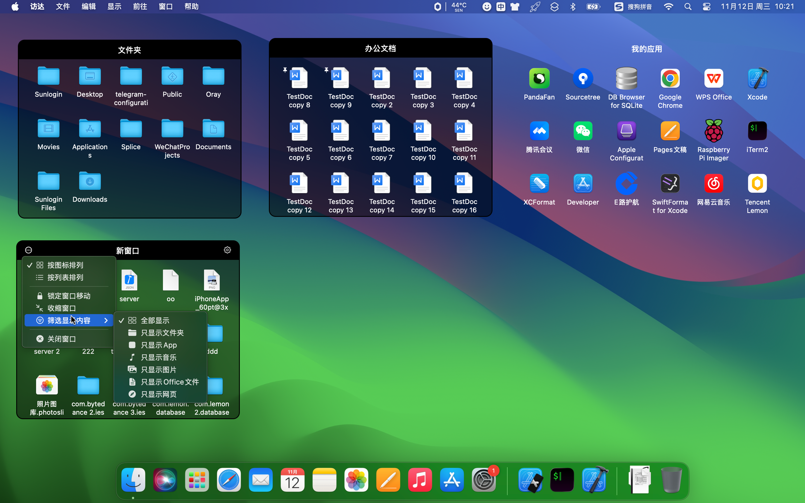The image size is (805, 503).
Task: Launch the PandaFan app
Action: tap(539, 79)
